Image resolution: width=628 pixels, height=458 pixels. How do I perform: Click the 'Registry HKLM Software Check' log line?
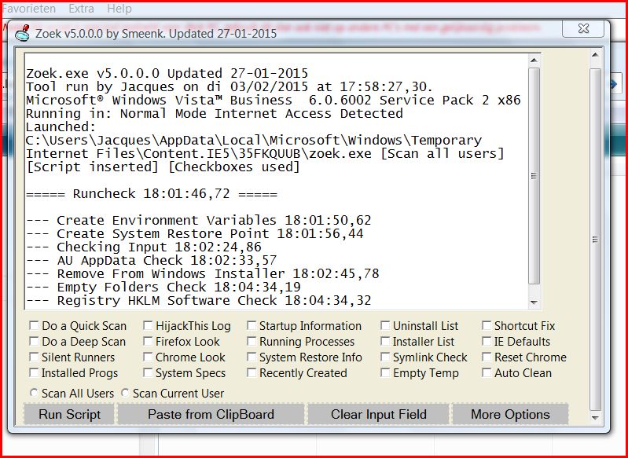pos(199,300)
